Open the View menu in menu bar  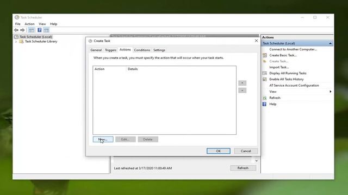pos(42,24)
